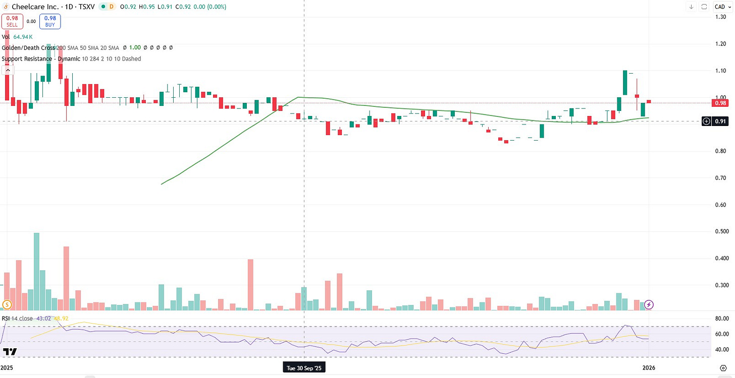
Task: Click the 1.30 price axis label
Action: point(720,17)
